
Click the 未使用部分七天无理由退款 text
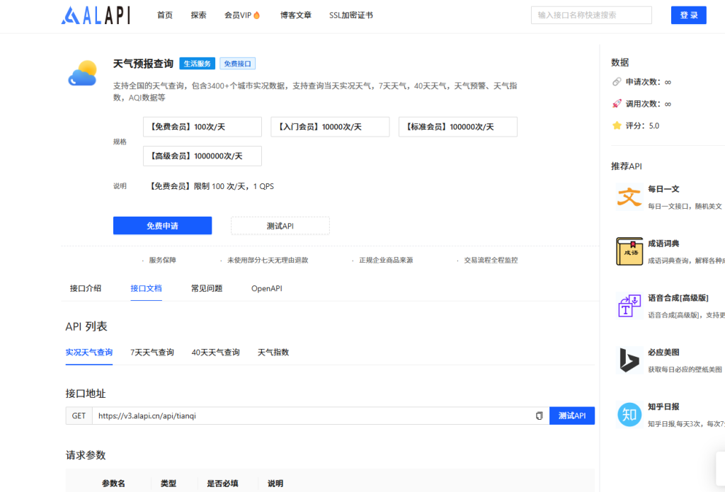click(x=268, y=261)
